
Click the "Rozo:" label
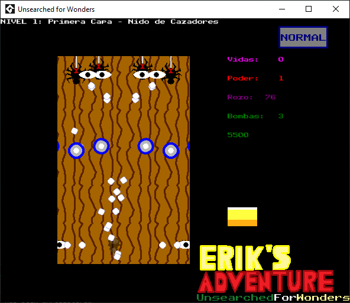240,97
